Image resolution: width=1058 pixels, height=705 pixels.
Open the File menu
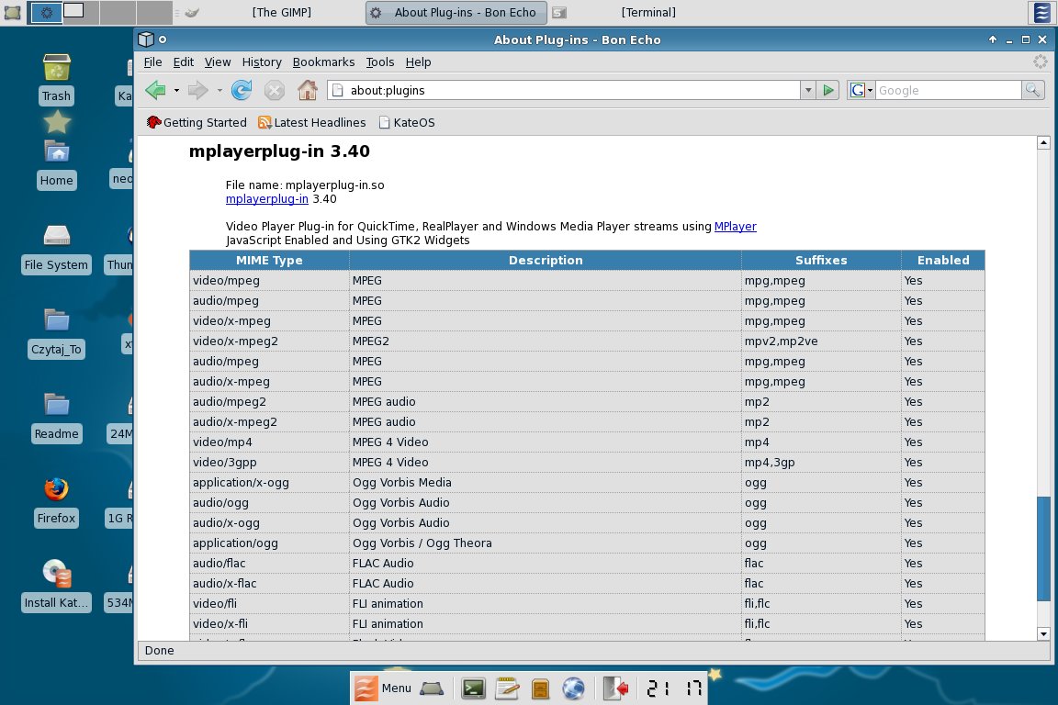point(152,62)
